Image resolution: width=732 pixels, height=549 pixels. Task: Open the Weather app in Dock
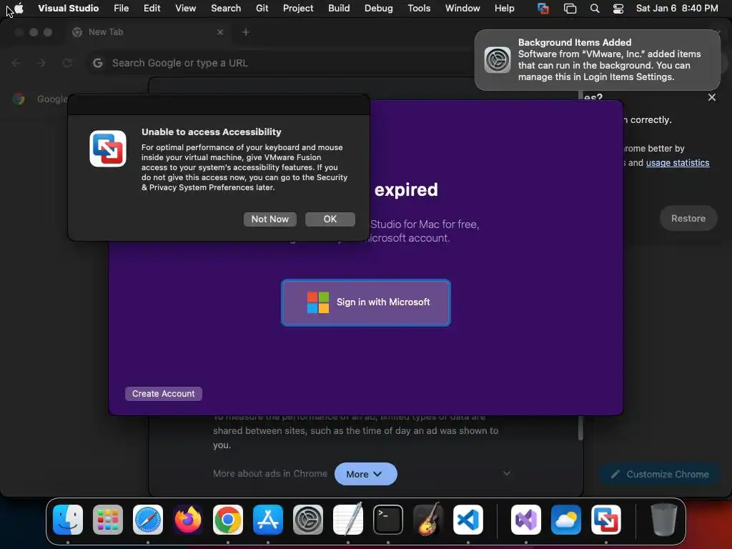pos(566,520)
